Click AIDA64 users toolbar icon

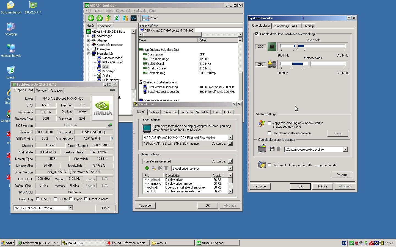(x=125, y=18)
